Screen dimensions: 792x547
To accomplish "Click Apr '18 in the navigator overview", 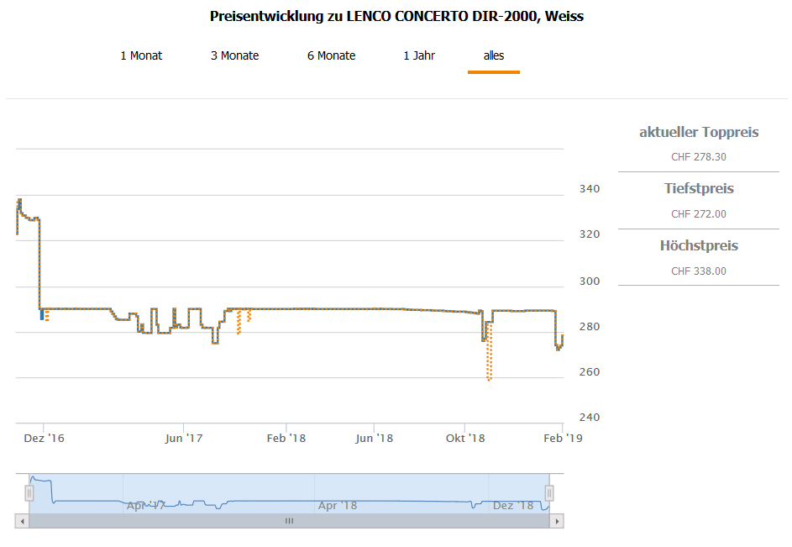I will pyautogui.click(x=338, y=506).
